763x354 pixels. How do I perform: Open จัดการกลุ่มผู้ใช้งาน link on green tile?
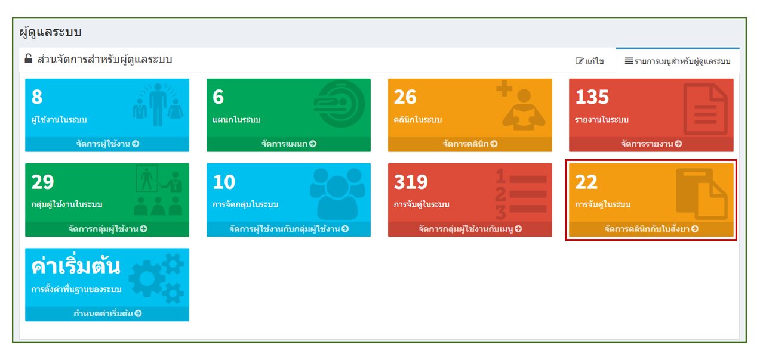[107, 229]
